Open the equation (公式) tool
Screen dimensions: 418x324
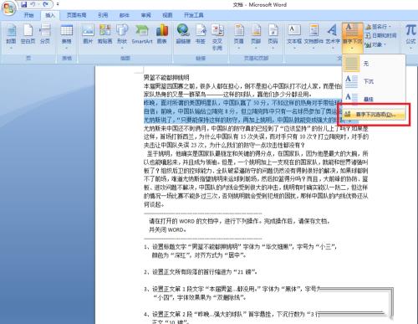click(410, 36)
